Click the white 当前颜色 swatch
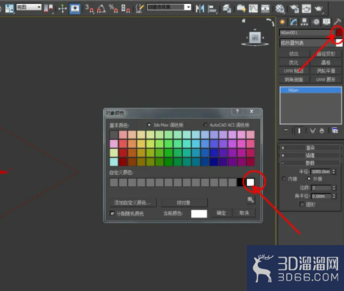344x291 pixels. [199, 213]
